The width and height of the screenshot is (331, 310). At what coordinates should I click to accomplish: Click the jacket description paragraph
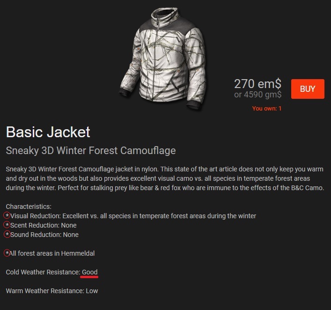165,178
